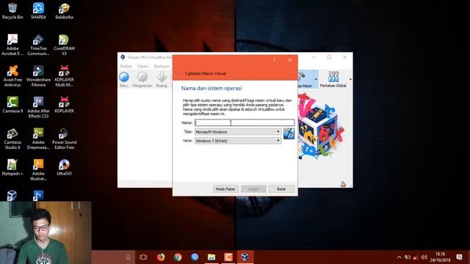Open the Versi dropdown showing Windows 7 (64-bit)
The height and width of the screenshot is (264, 470).
click(x=238, y=141)
